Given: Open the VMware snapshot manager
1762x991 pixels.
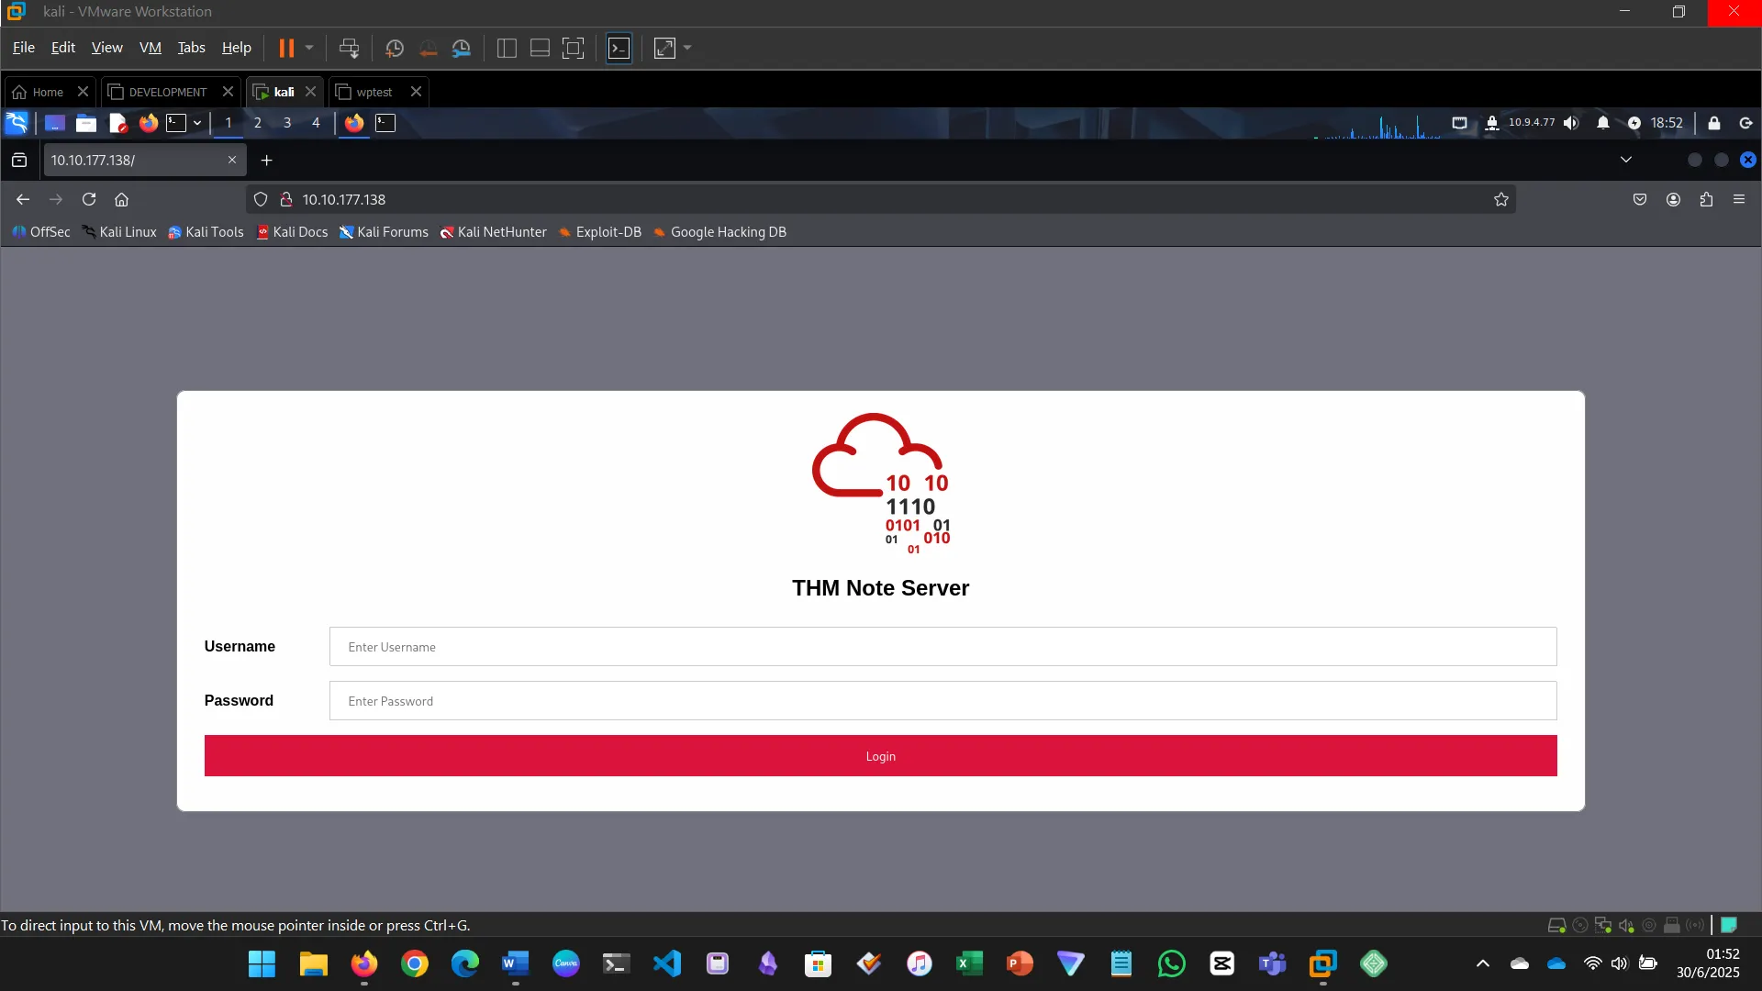Looking at the screenshot, I should pyautogui.click(x=462, y=48).
